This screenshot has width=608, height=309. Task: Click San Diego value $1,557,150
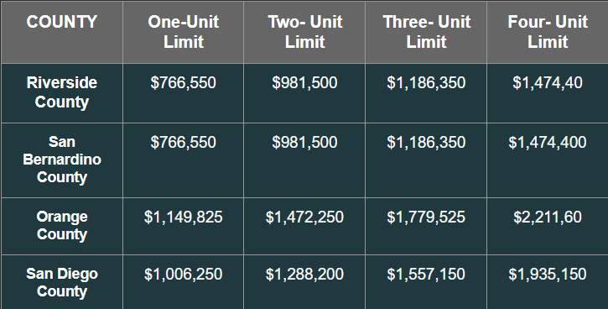pyautogui.click(x=426, y=274)
